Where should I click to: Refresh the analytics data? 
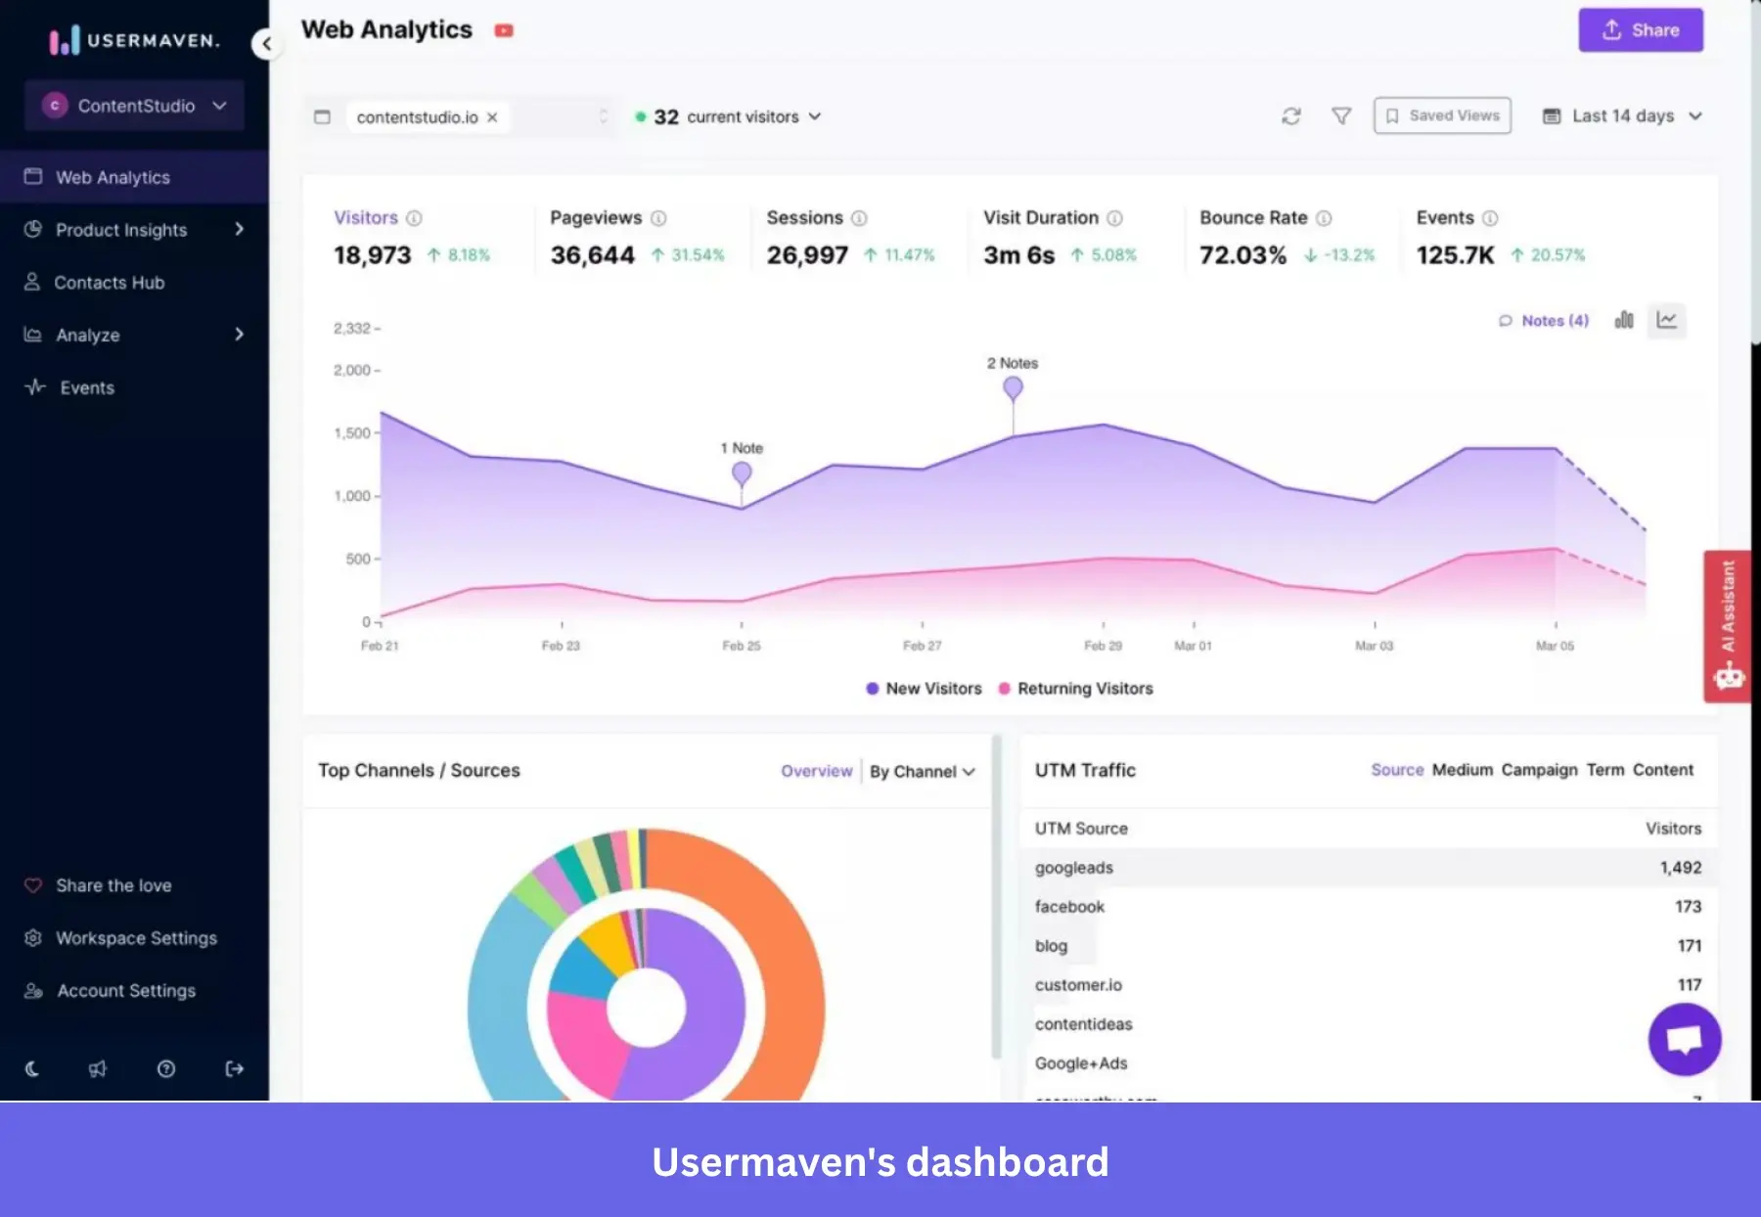pos(1291,115)
